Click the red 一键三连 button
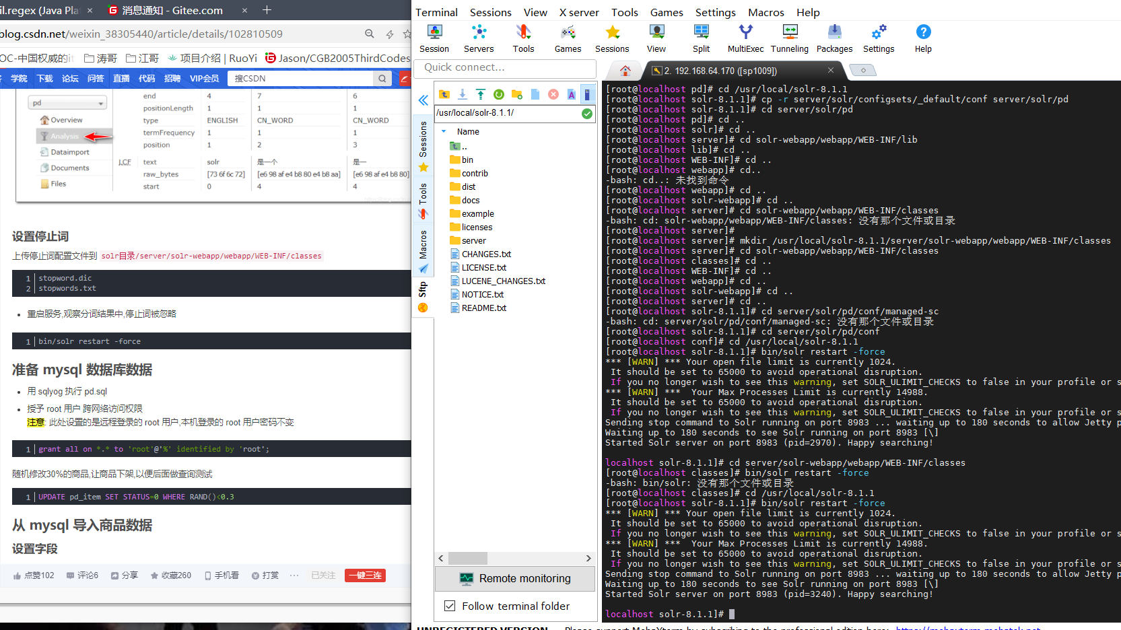This screenshot has height=630, width=1121. 365,575
